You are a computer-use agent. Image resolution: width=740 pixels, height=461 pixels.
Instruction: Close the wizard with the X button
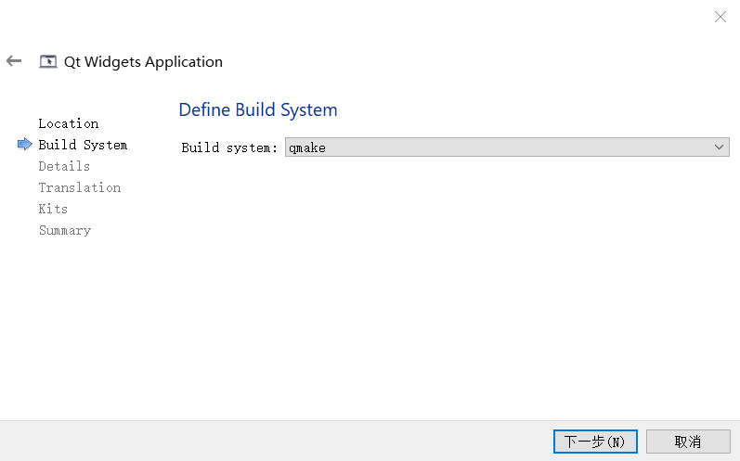720,17
